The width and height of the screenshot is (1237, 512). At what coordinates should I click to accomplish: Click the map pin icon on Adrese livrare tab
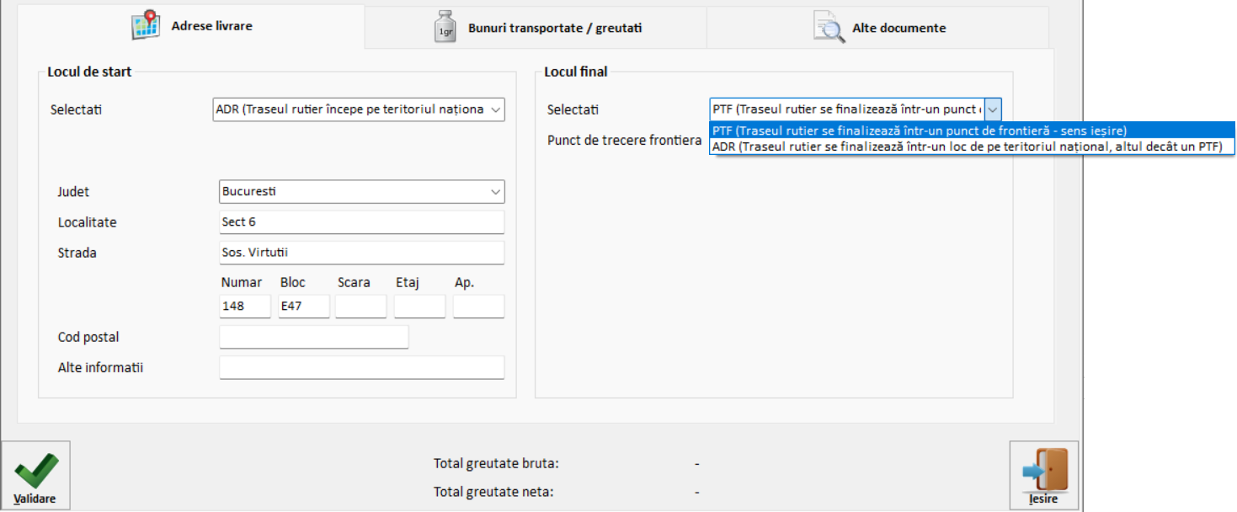146,25
